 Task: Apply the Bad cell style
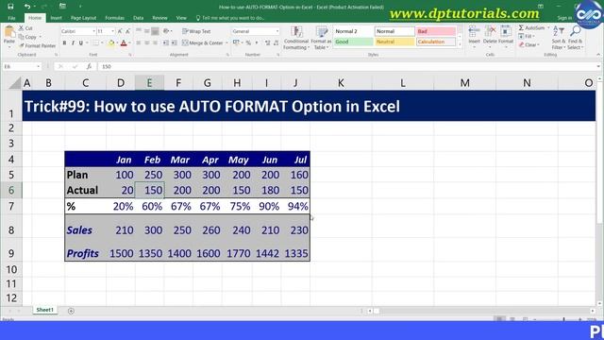pos(436,31)
